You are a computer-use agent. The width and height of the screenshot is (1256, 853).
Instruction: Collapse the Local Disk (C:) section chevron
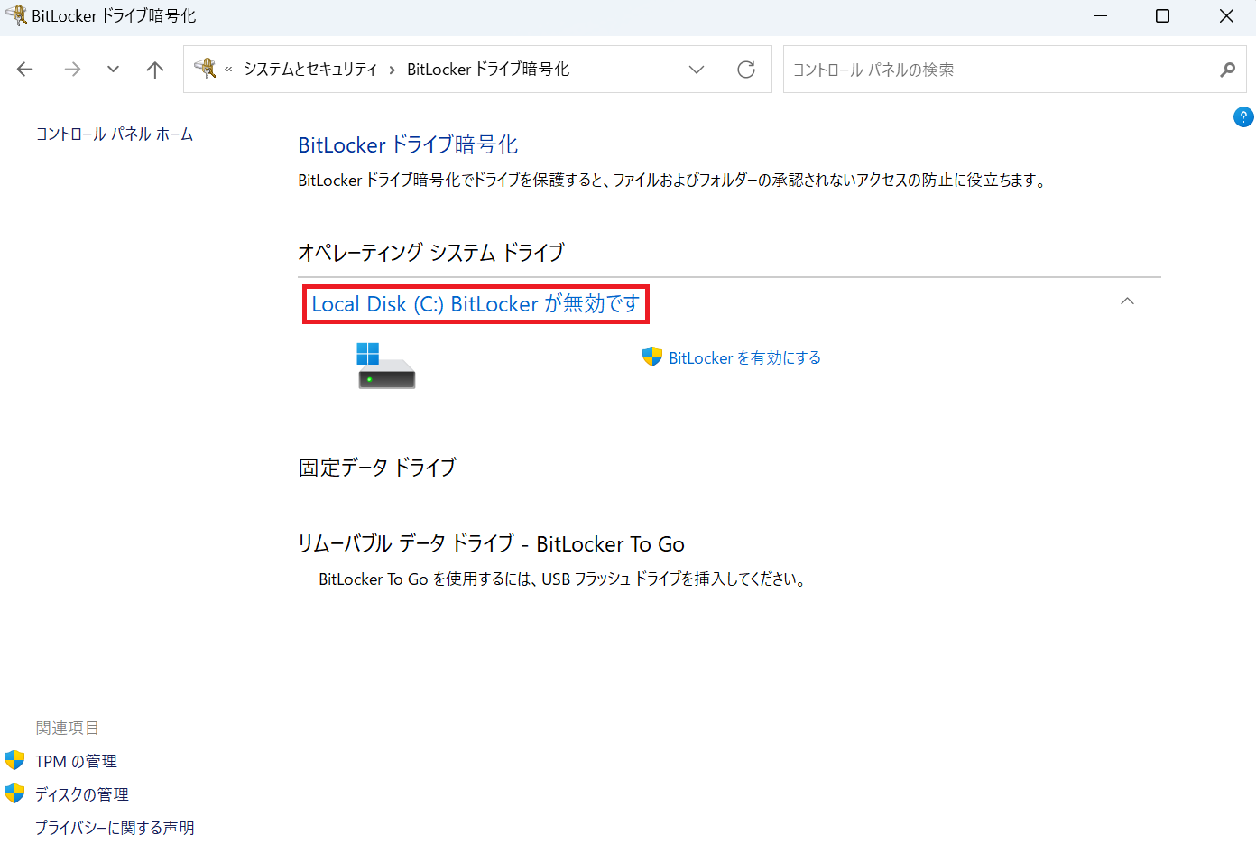click(1127, 301)
